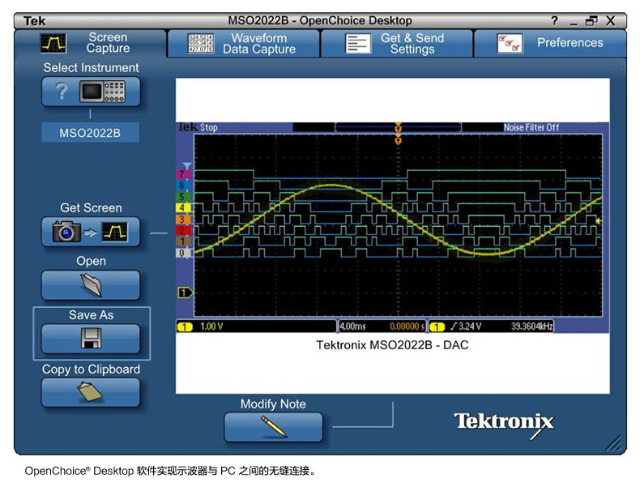Switch to the Screen Capture tab
Image resolution: width=640 pixels, height=491 pixels.
(90, 43)
